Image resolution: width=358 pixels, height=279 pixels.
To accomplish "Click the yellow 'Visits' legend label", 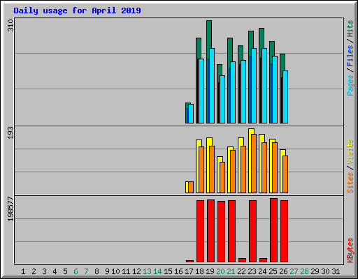I will 350,151.
